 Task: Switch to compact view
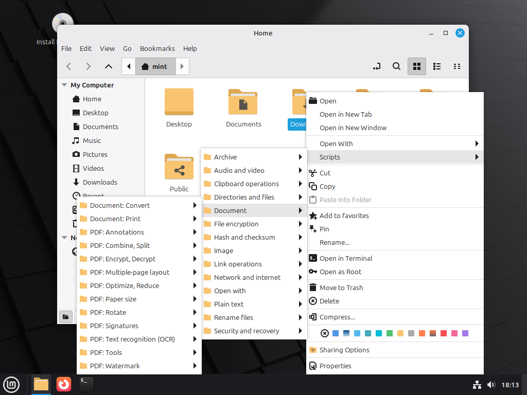[456, 66]
